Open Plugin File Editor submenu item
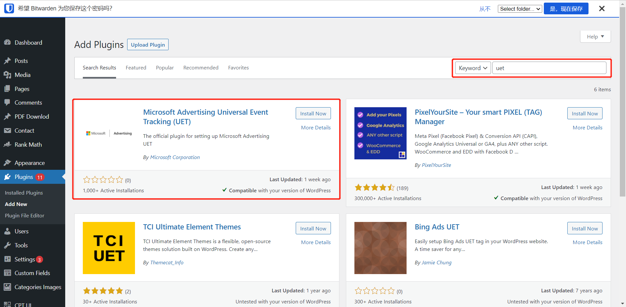Screen dimensions: 626x307 pos(24,215)
